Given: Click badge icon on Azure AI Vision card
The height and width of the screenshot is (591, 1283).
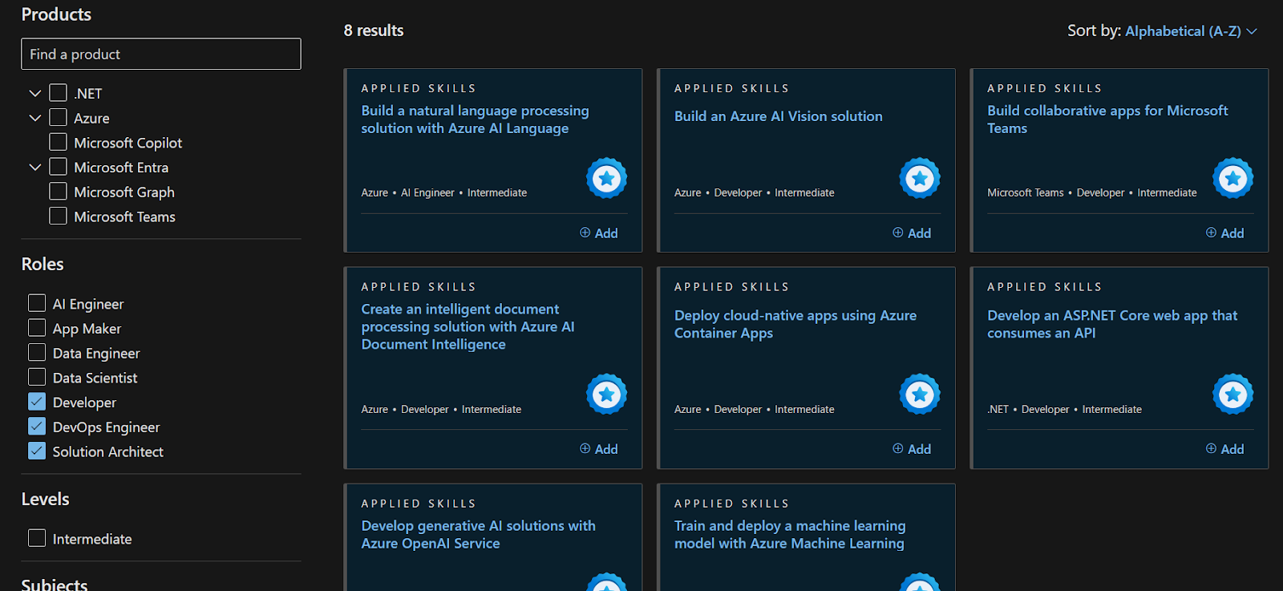Looking at the screenshot, I should 920,178.
